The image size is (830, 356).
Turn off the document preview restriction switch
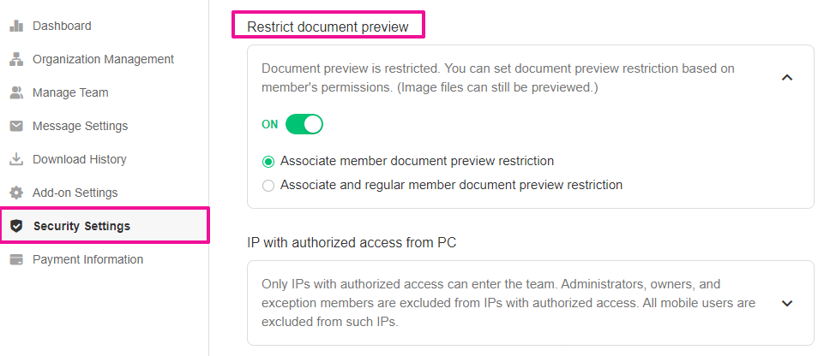[304, 124]
